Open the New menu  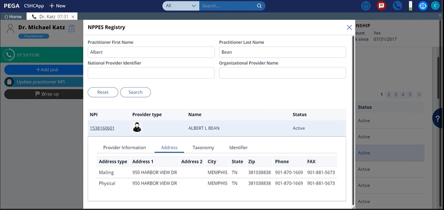click(x=57, y=6)
